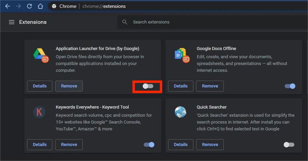Viewport: 308px width, 161px height.
Task: Remove the Google Docs Offline extension
Action: point(210,86)
